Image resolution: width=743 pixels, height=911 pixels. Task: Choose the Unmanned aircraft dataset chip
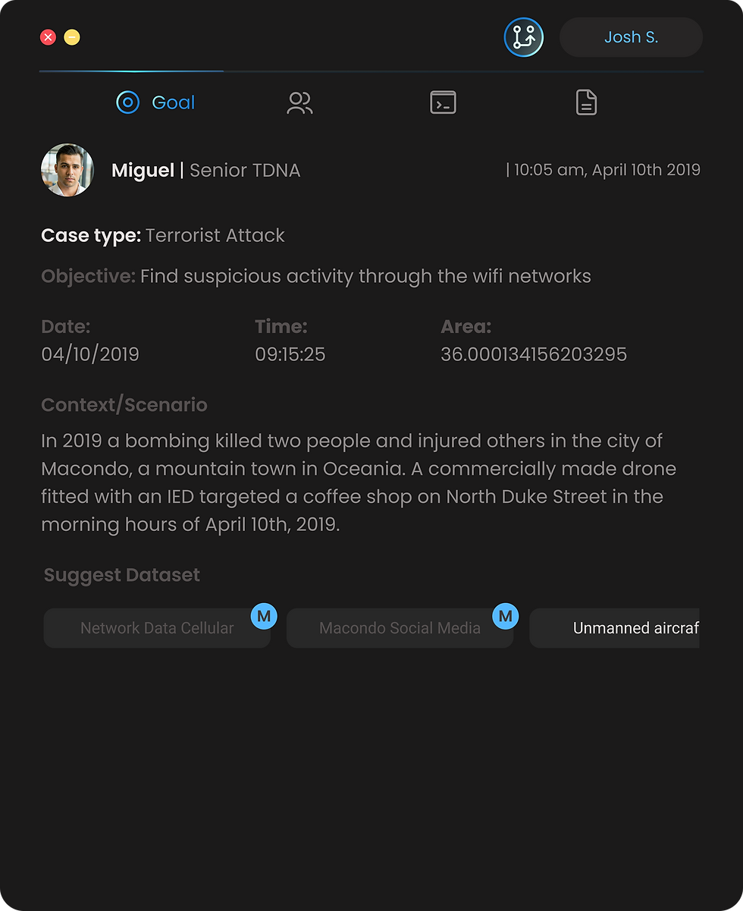[x=616, y=628]
